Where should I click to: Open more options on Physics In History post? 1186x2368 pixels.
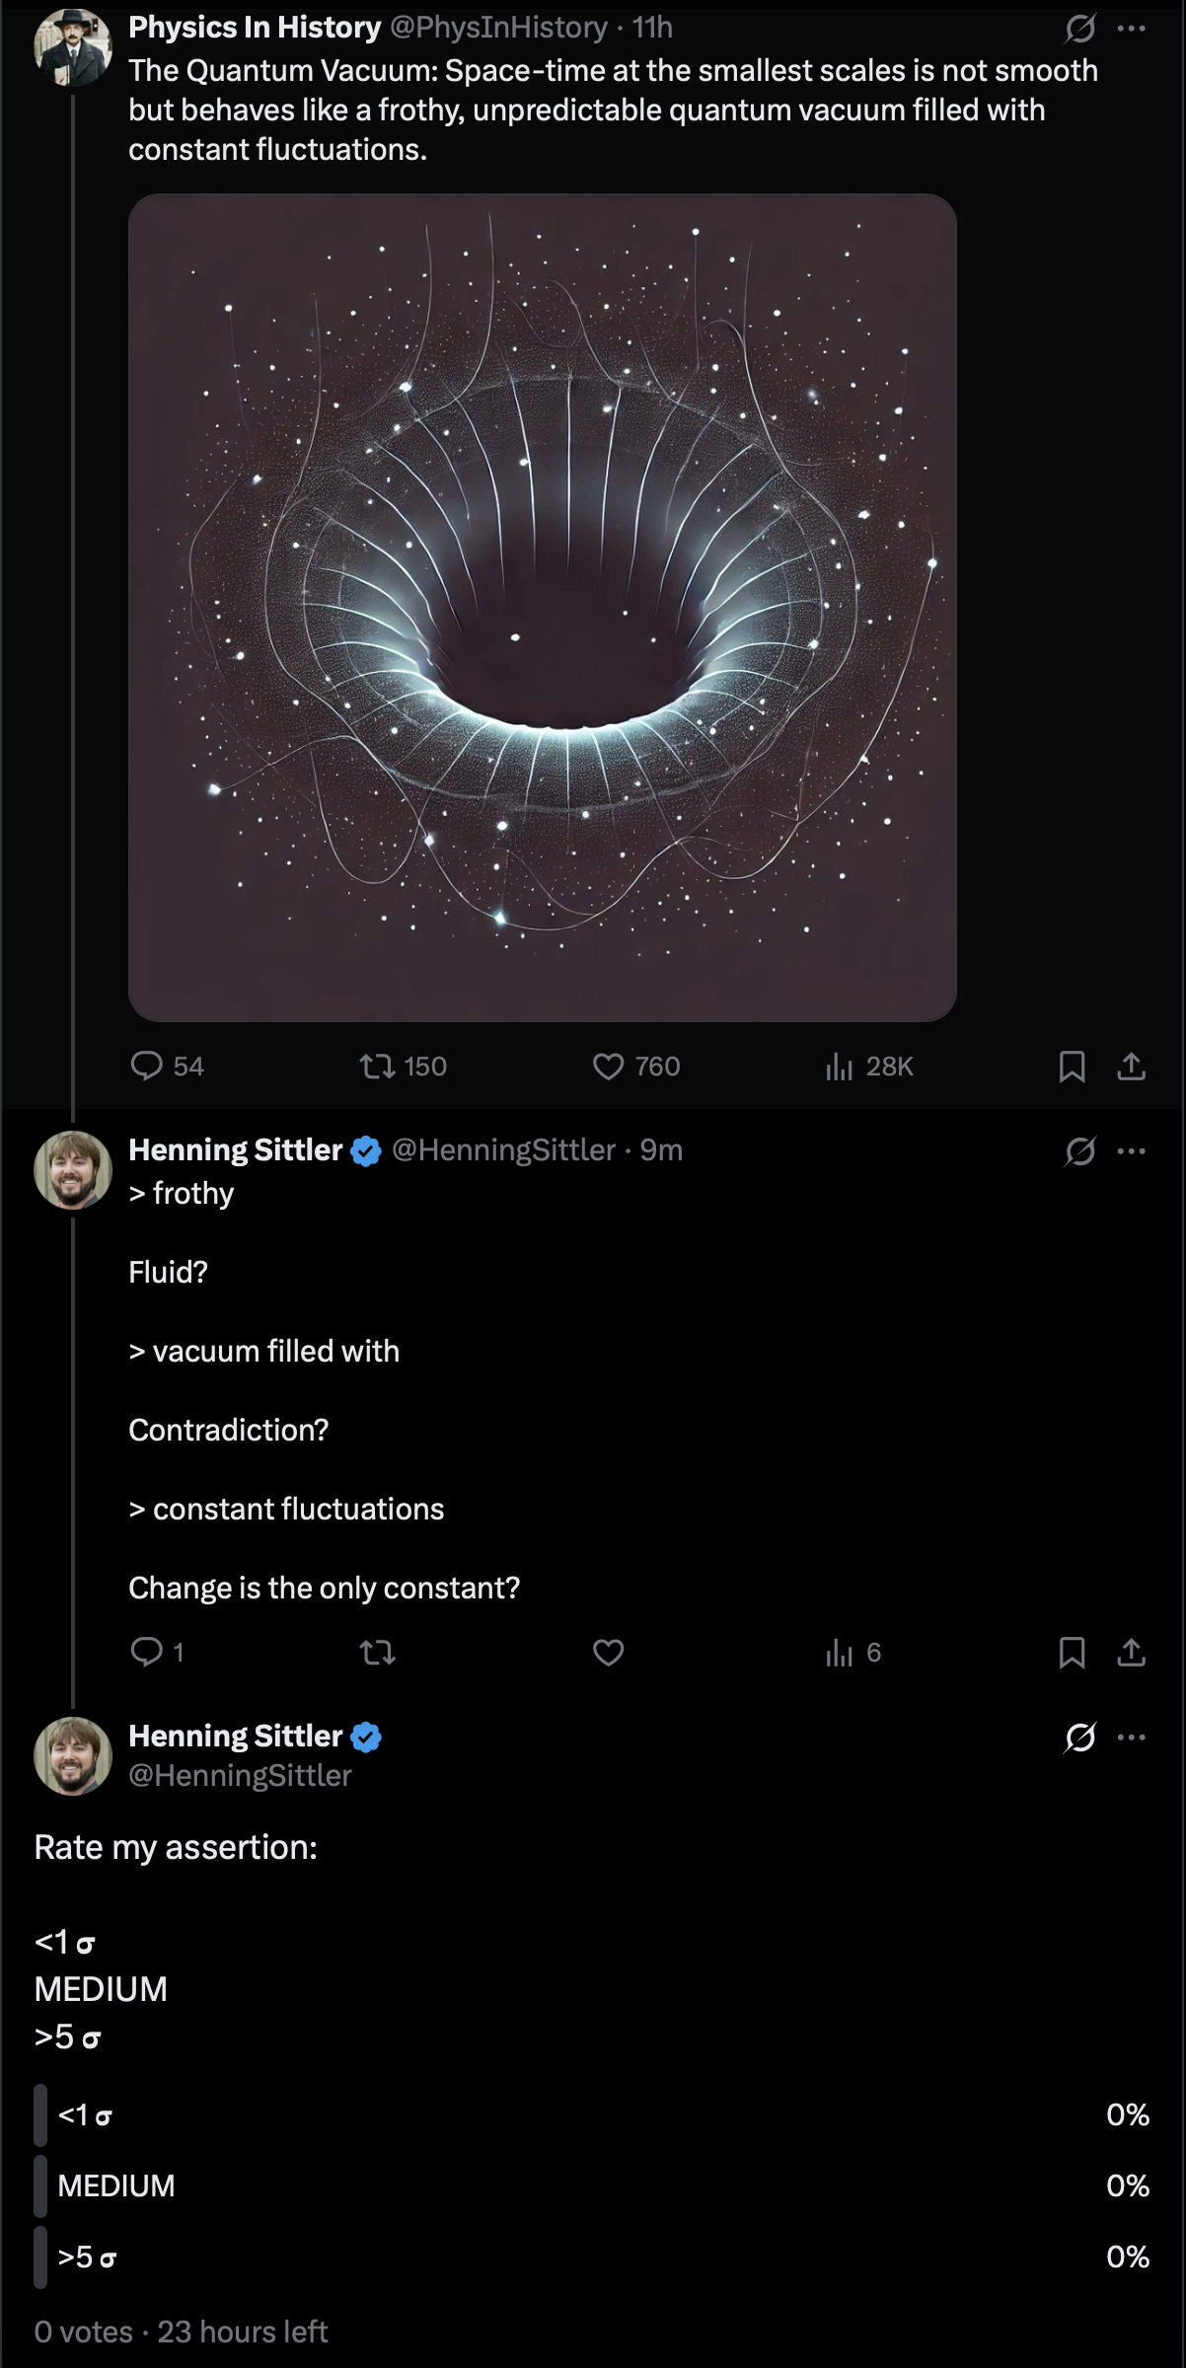coord(1131,29)
